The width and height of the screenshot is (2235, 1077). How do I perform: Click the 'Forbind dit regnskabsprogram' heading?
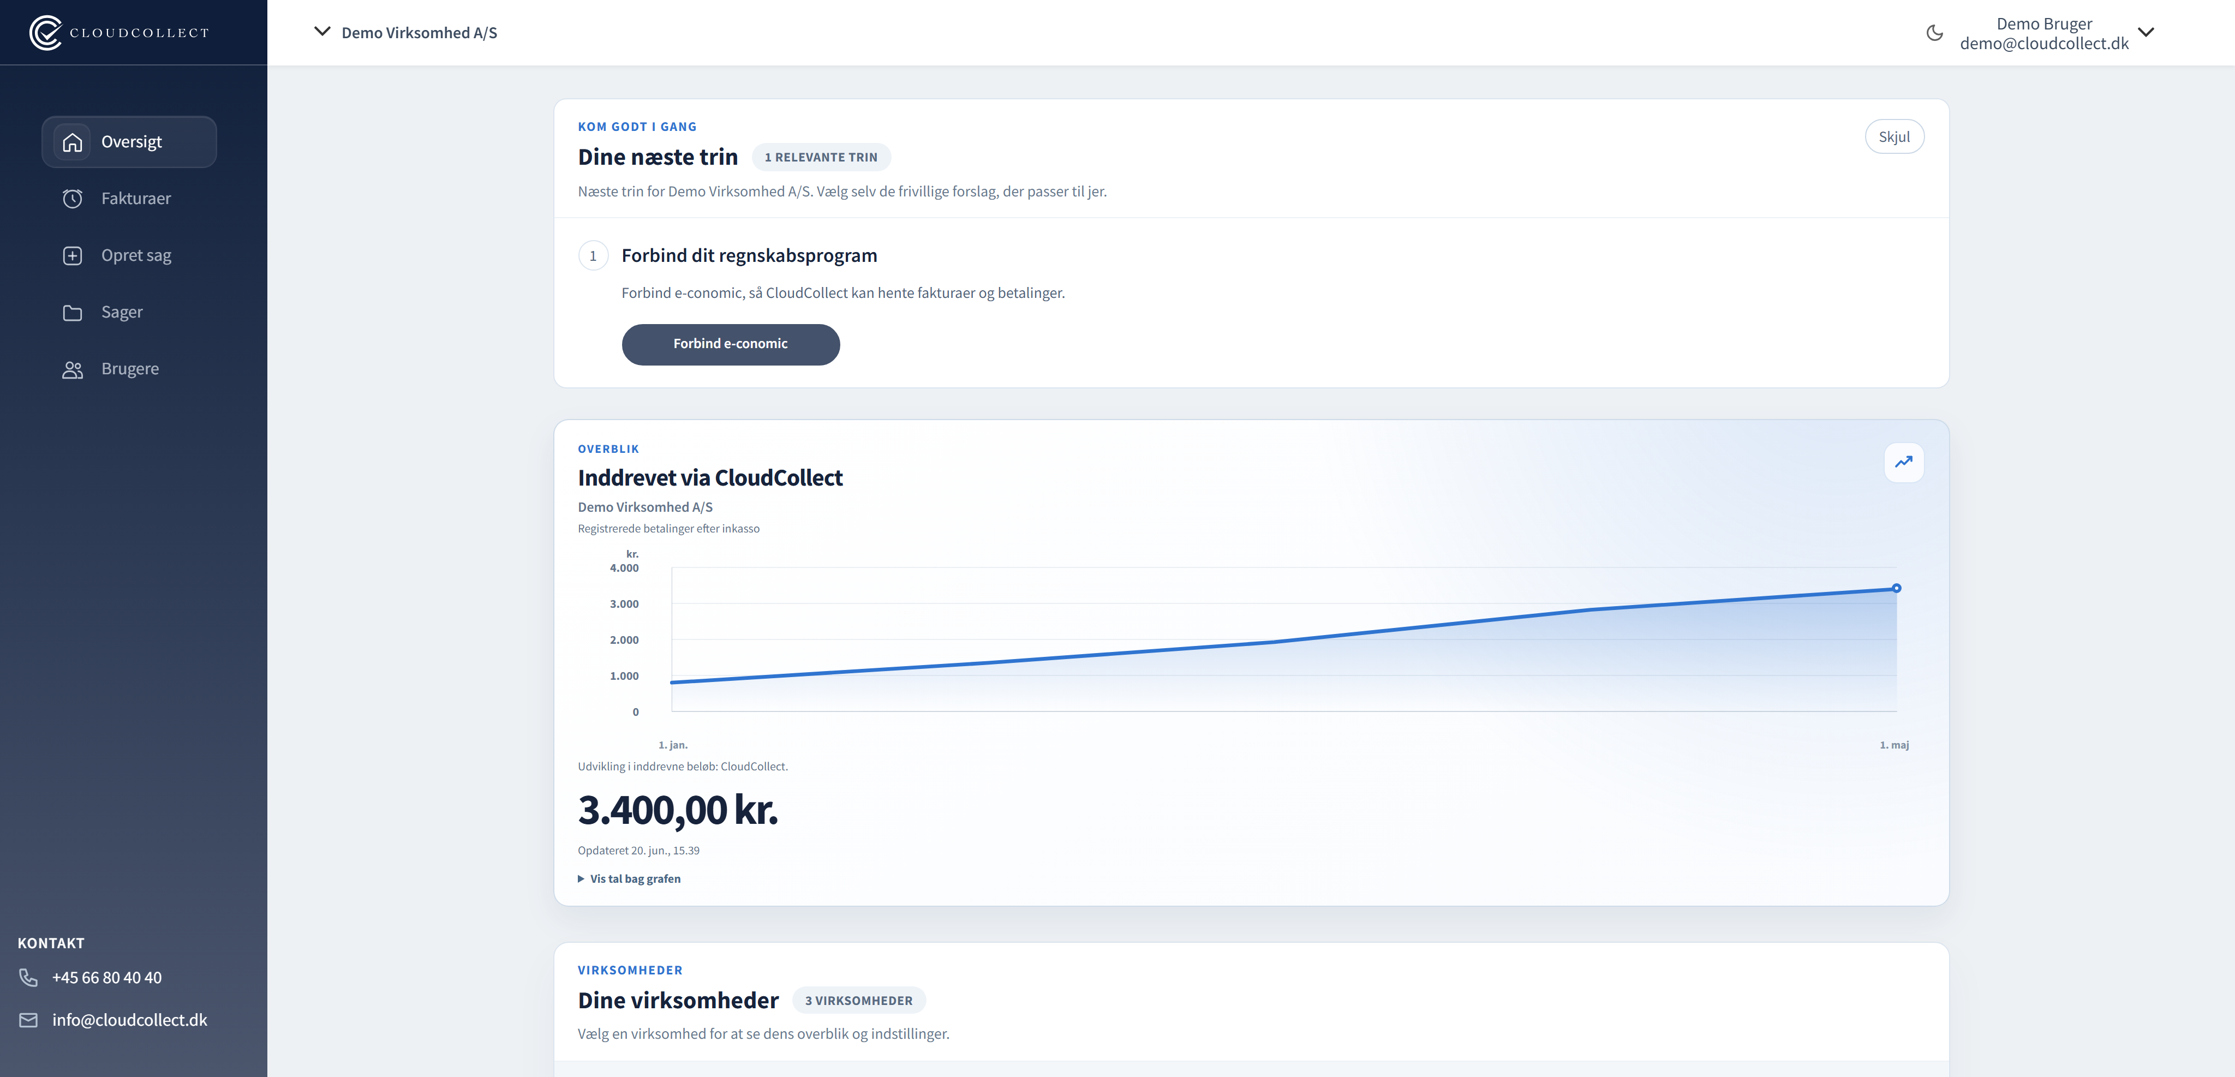click(749, 256)
